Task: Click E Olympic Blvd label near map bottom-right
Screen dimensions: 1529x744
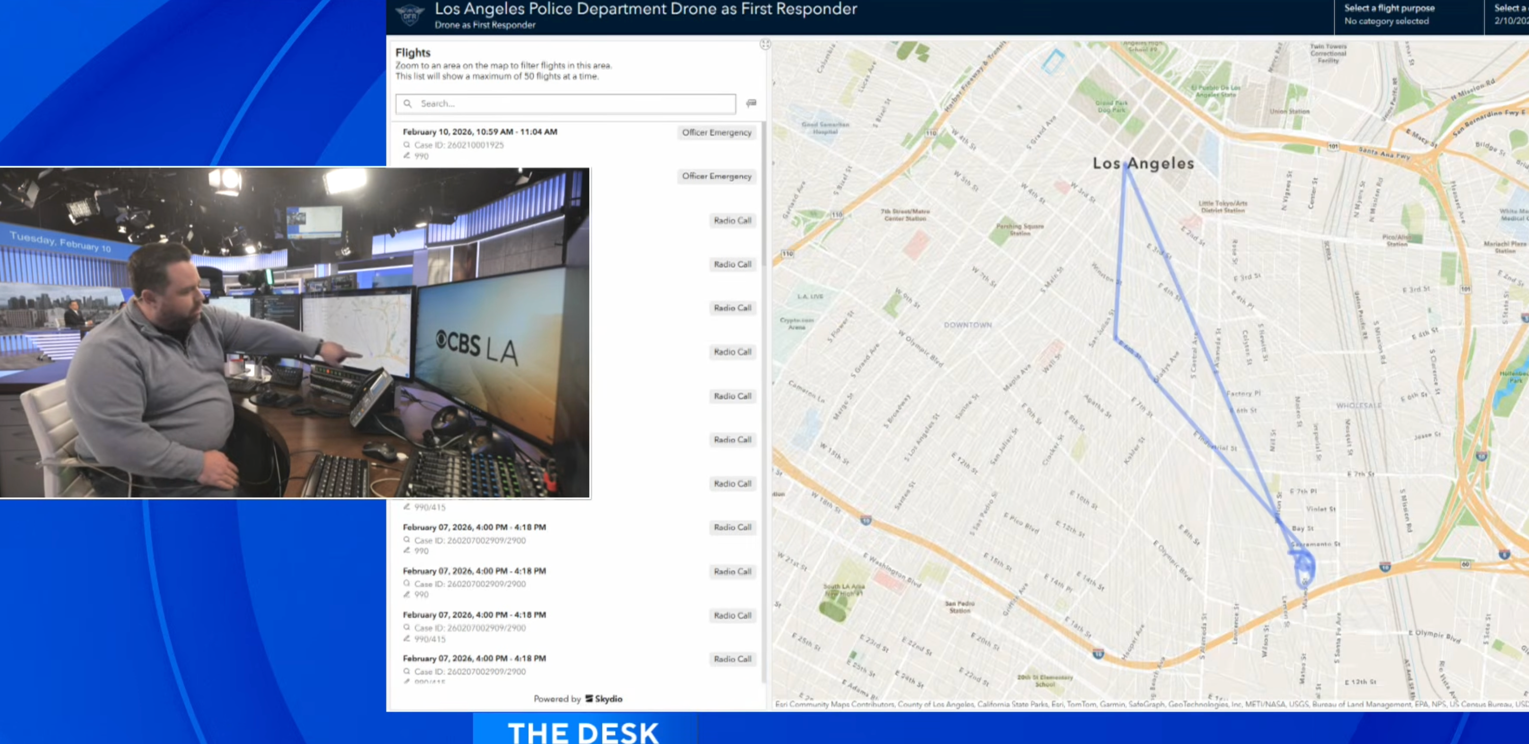Action: coord(1434,635)
